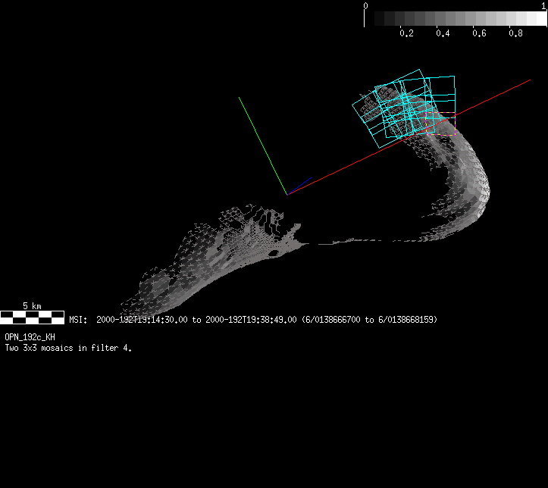The width and height of the screenshot is (548, 488).
Task: Click the short blue axis line
Action: coord(299,186)
